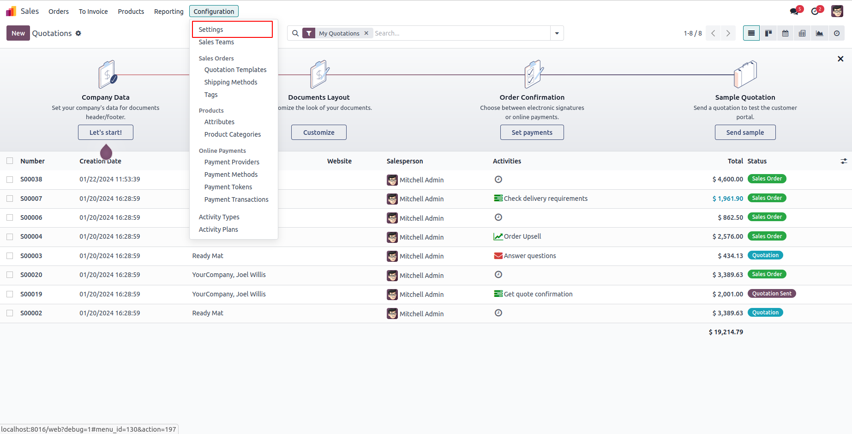This screenshot has height=434, width=852.
Task: Open the optional columns adjuster
Action: tap(844, 161)
